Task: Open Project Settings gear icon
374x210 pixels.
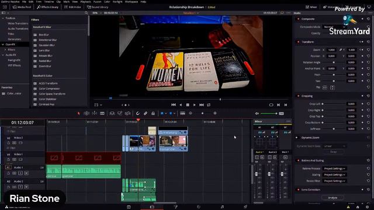Action: [x=368, y=207]
